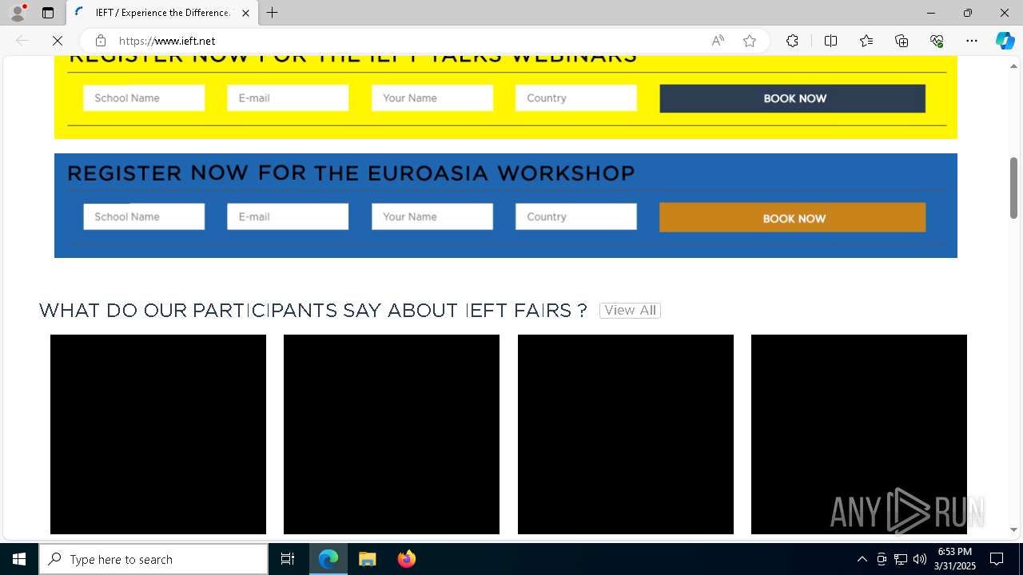This screenshot has width=1023, height=575.
Task: Open Extensions puzzle icon
Action: 792,41
